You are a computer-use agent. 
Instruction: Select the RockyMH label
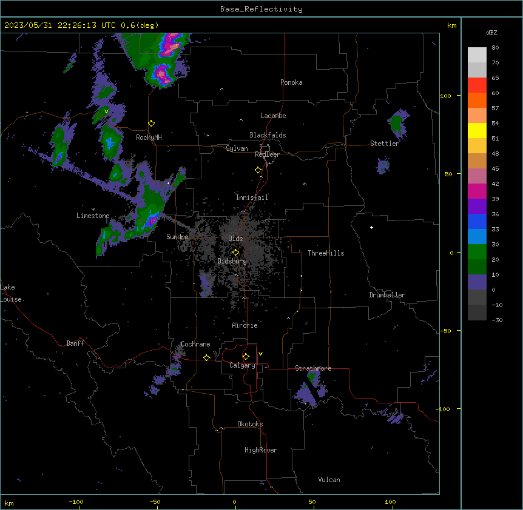[x=149, y=137]
